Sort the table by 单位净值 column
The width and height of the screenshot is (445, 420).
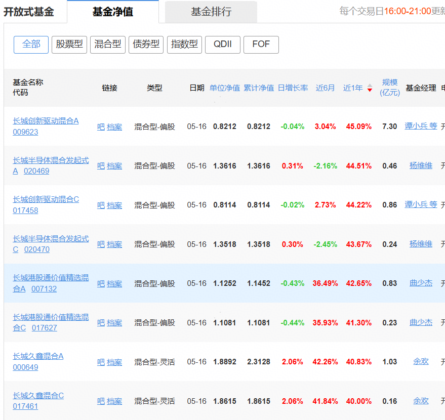coord(224,88)
